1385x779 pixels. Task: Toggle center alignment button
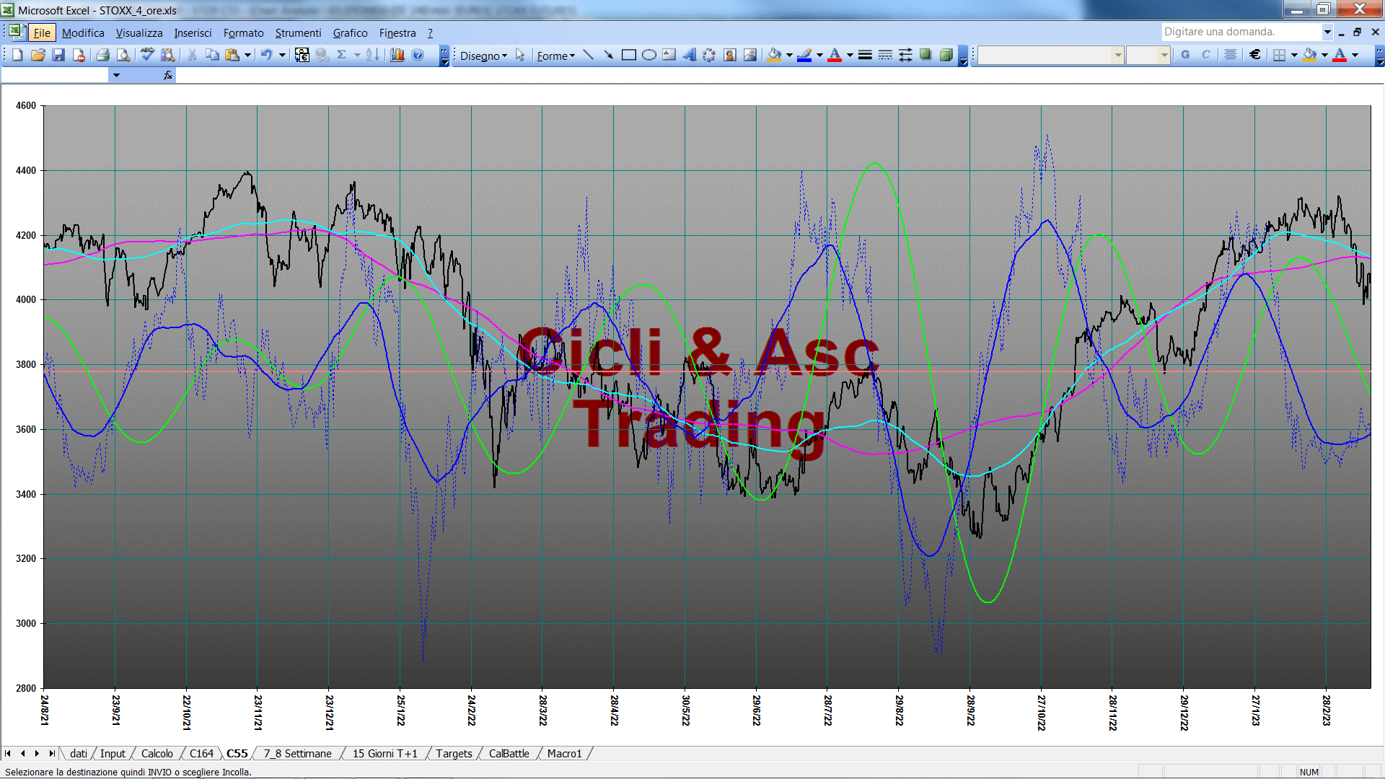click(x=1230, y=55)
